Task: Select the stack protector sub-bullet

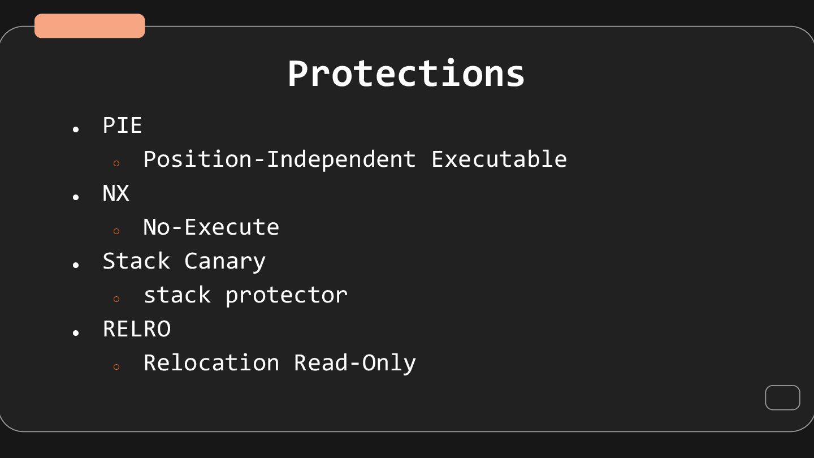Action: click(x=246, y=295)
